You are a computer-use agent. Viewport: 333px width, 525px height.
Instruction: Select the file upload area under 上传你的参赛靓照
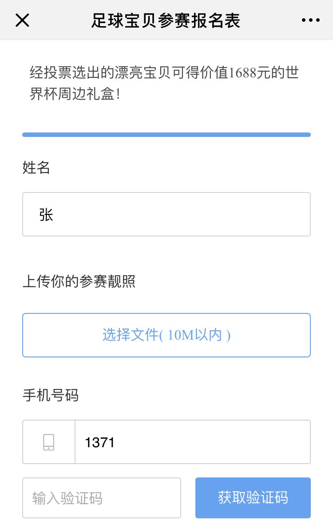coord(166,335)
